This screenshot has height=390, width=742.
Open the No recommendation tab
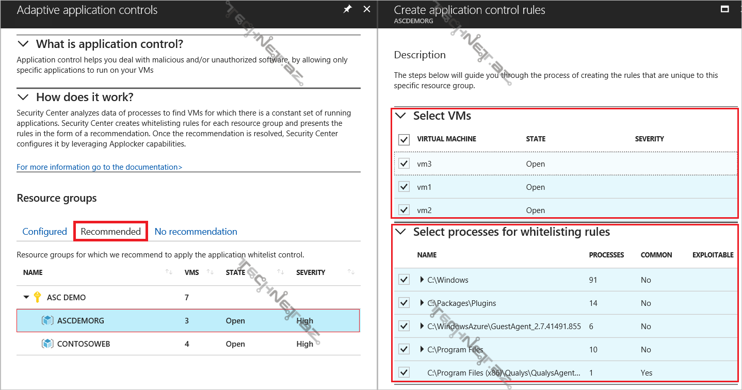click(196, 232)
